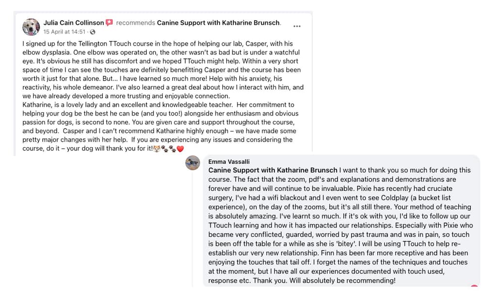Click the first paw prints emoji
Screen dimensions: 496x298
(x=164, y=149)
